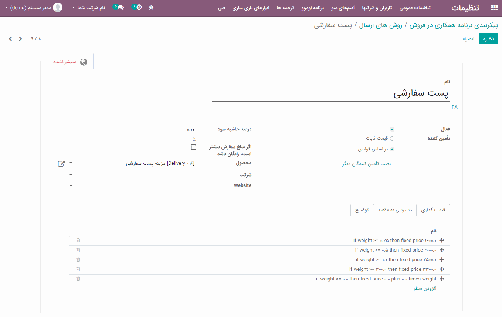Open external link for محصول field

pos(61,163)
